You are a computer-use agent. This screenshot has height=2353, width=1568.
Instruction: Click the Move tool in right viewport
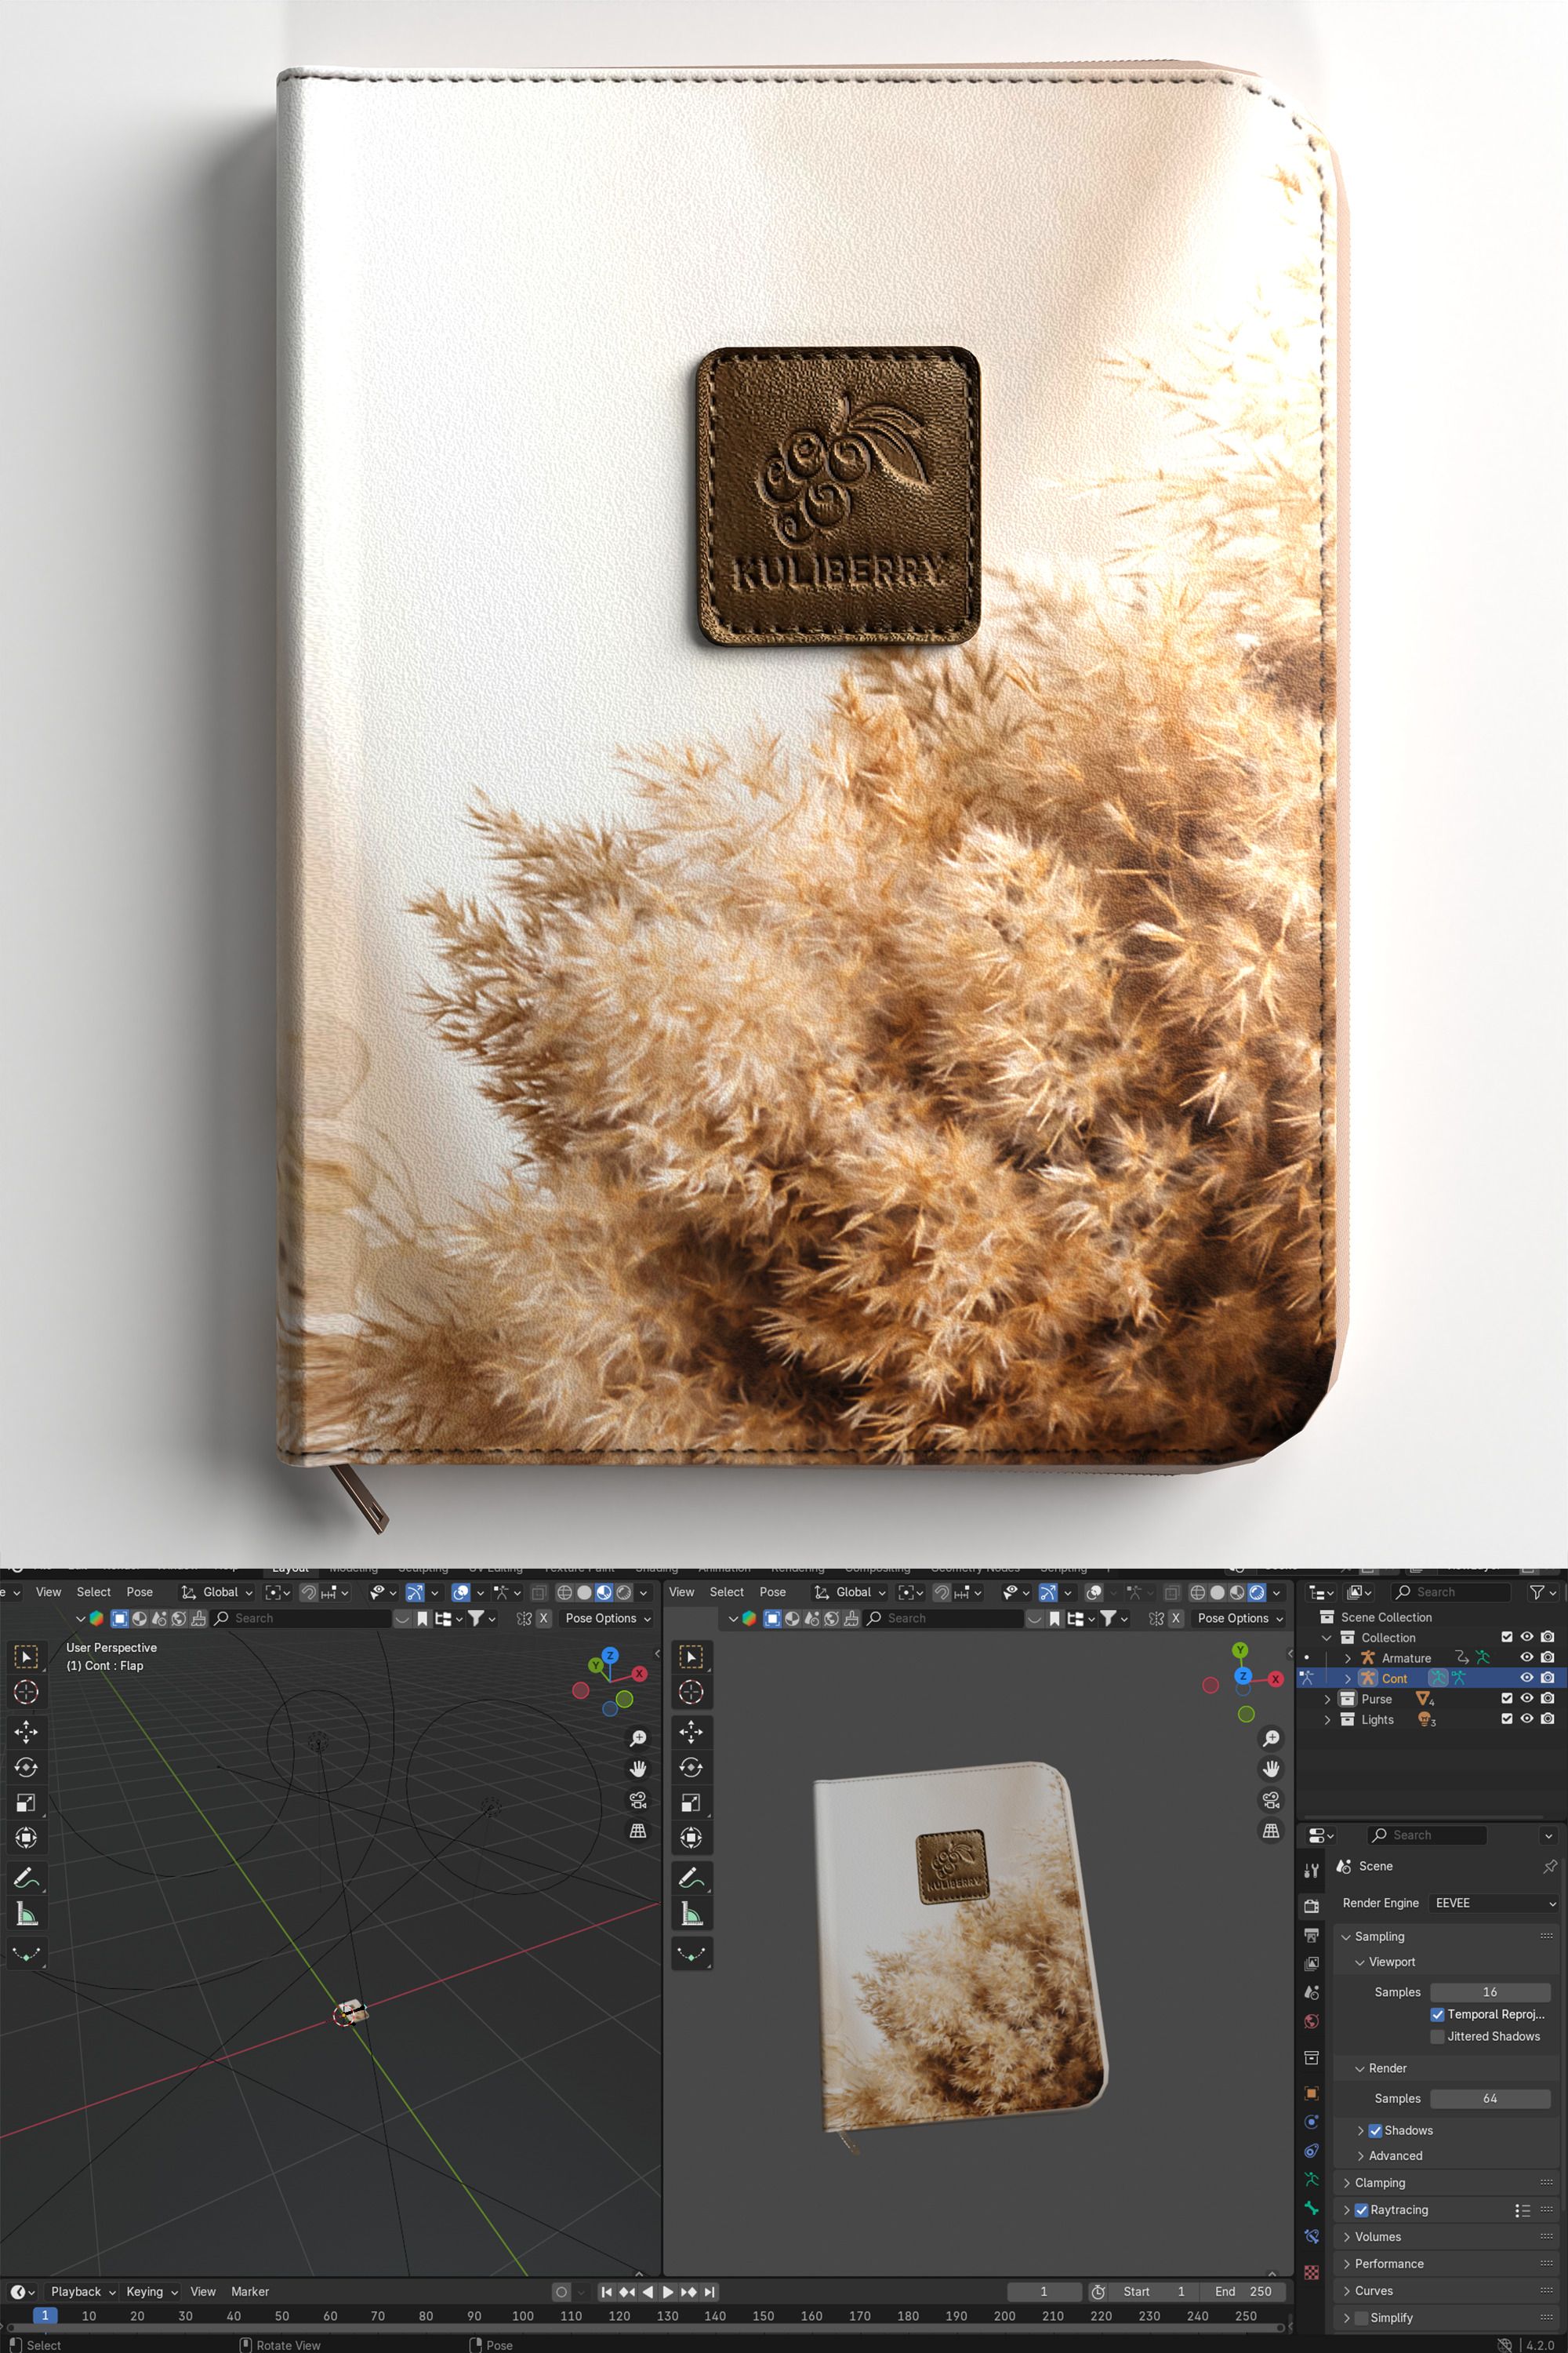point(690,1731)
